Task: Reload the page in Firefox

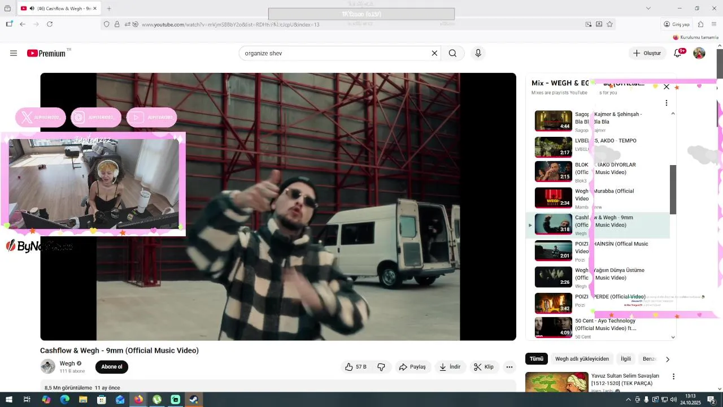Action: click(x=50, y=24)
